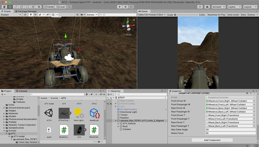The image size is (259, 147).
Task: Select the Scale tool
Action: pyautogui.click(x=21, y=7)
